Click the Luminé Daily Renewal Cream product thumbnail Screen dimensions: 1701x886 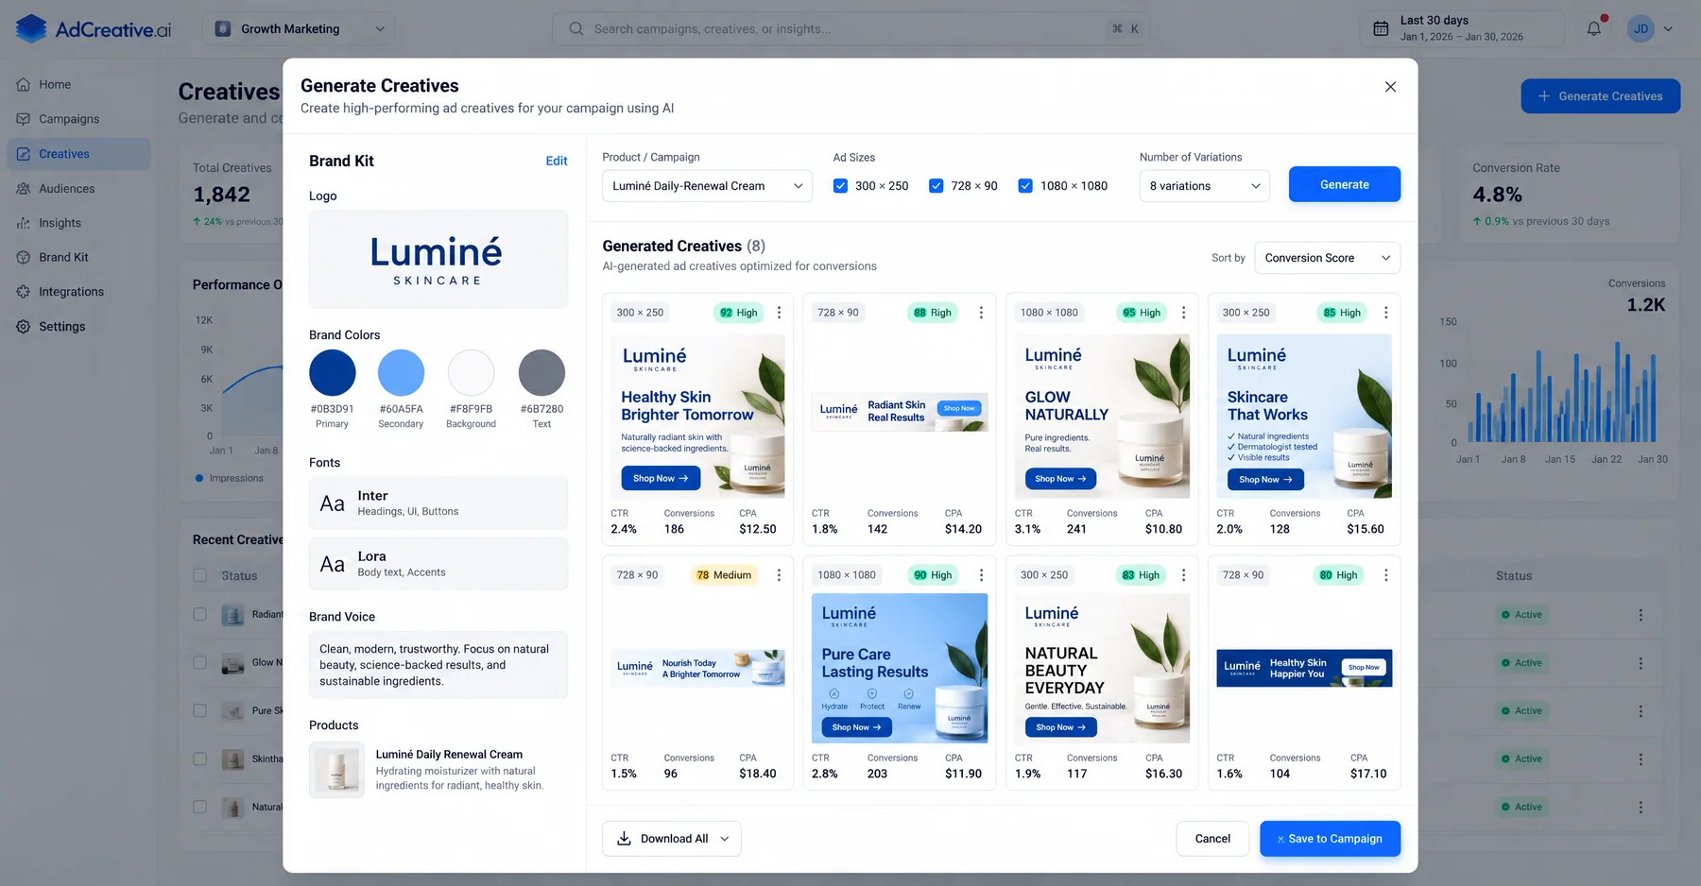click(x=336, y=770)
